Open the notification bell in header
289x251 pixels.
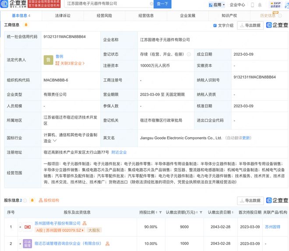point(260,5)
